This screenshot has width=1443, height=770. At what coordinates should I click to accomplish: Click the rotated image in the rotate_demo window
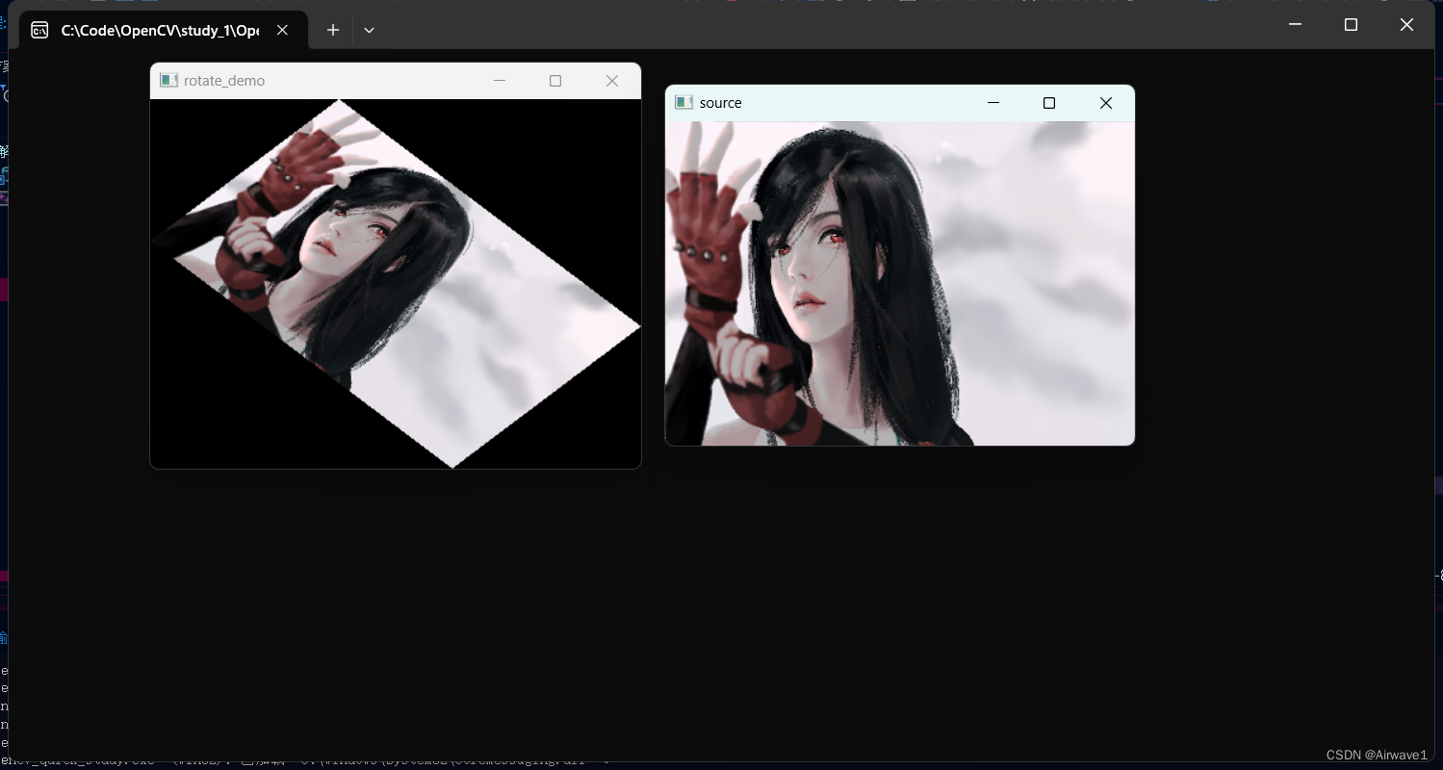tap(396, 284)
